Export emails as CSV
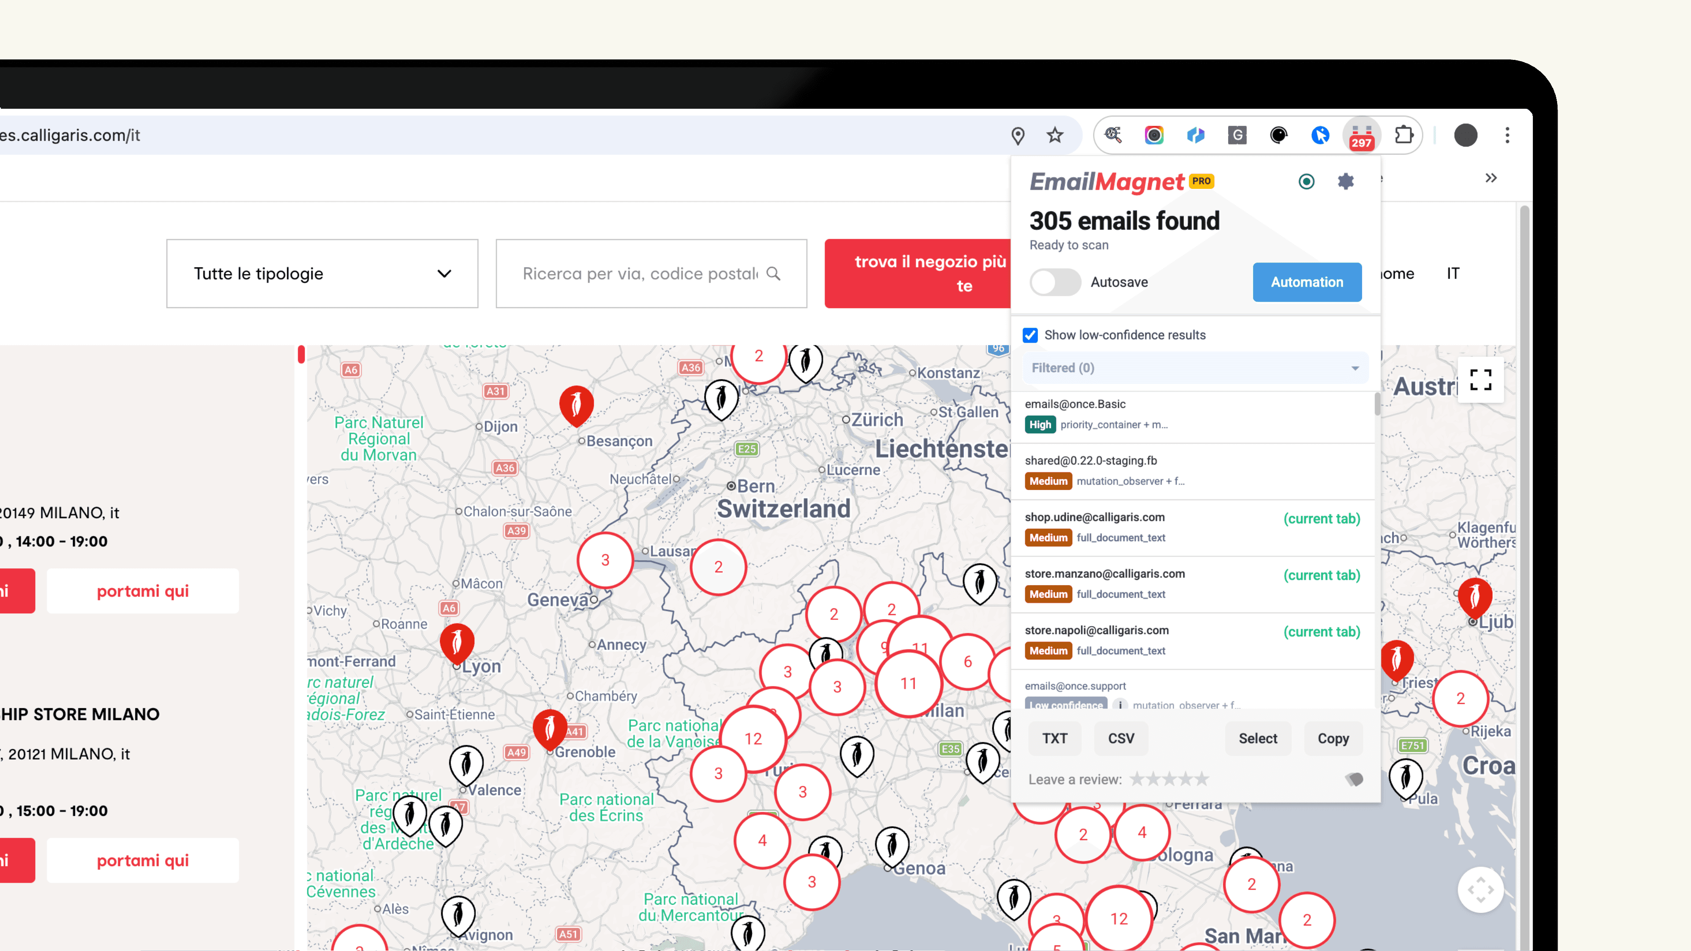This screenshot has width=1691, height=951. 1121,738
